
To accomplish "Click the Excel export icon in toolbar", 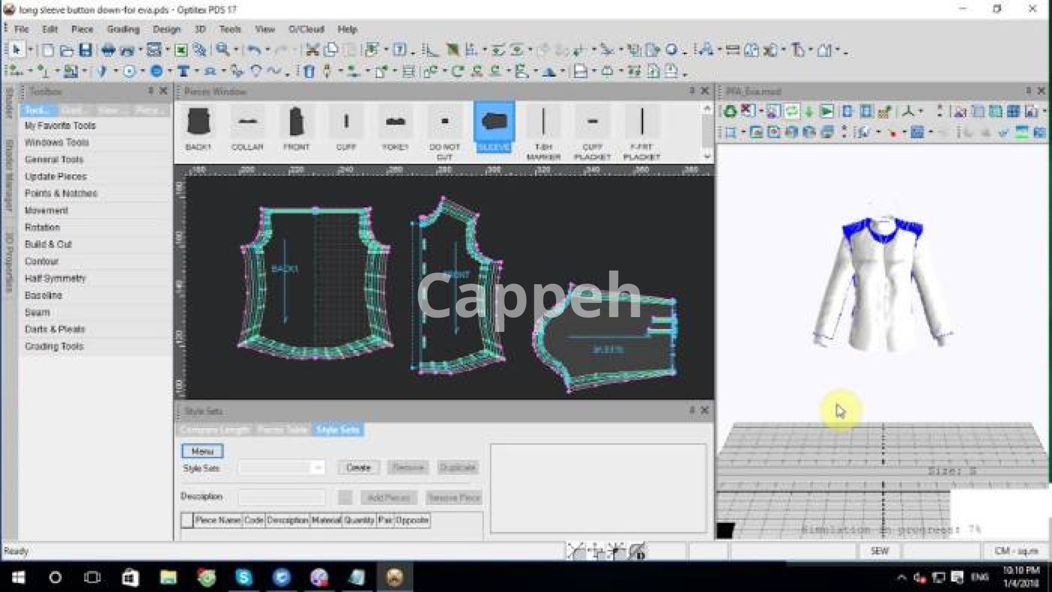I will [181, 50].
